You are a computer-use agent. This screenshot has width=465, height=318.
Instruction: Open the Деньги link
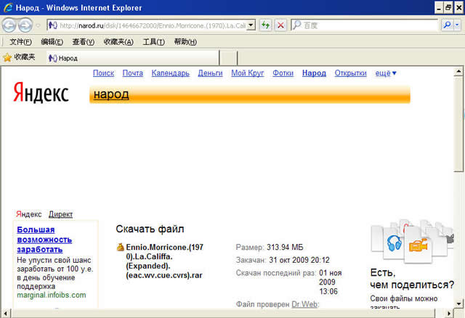tap(210, 73)
